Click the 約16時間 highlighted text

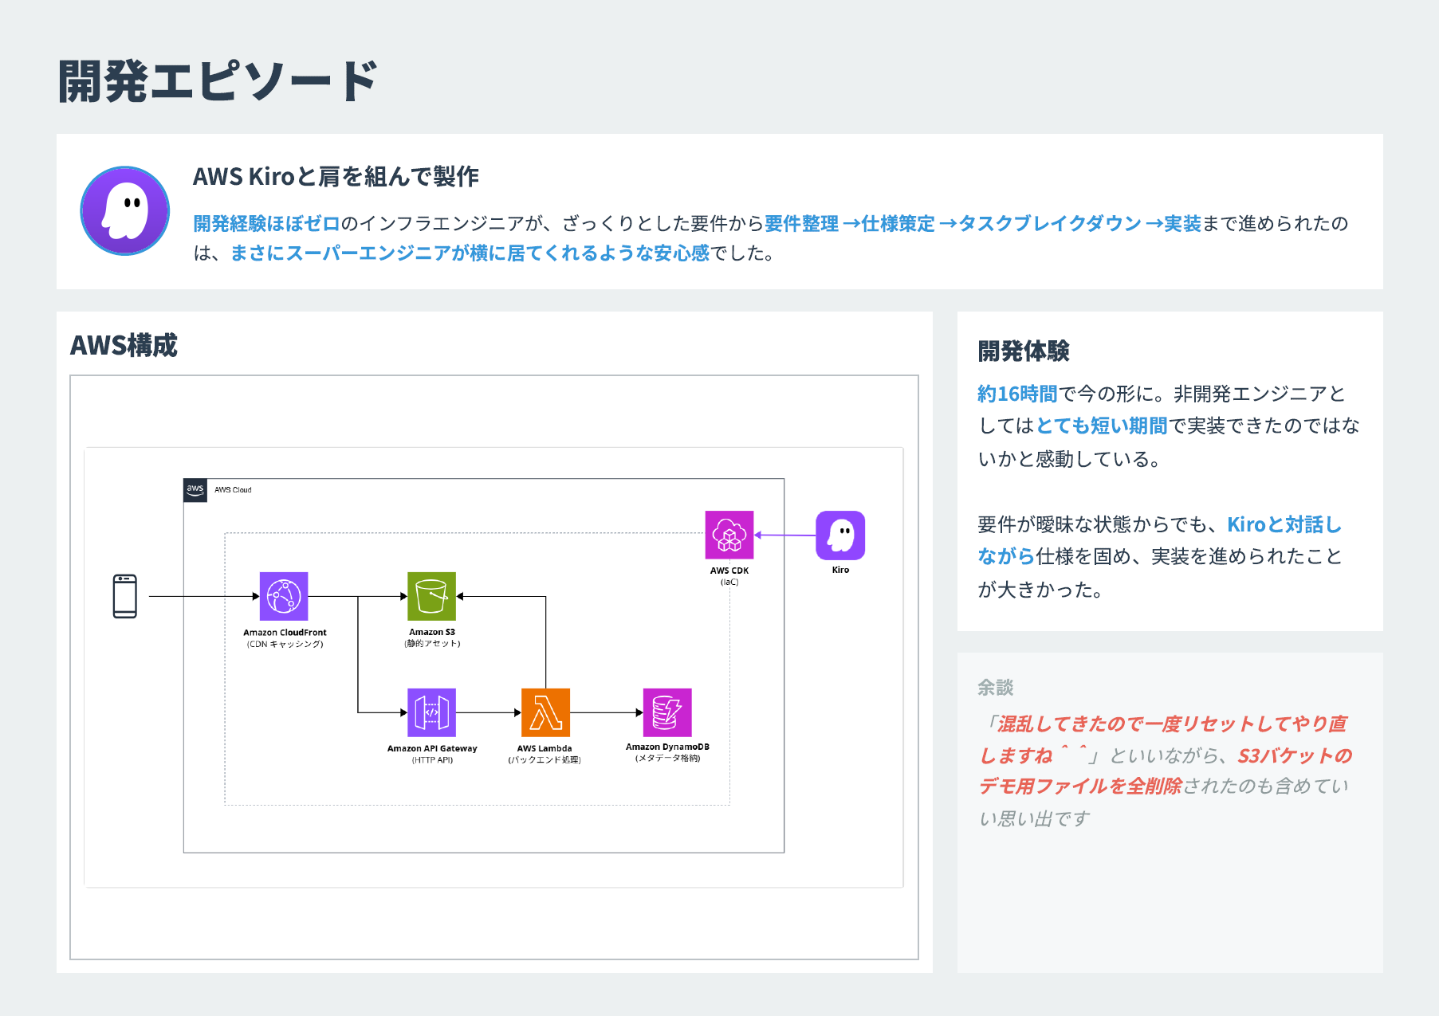tap(1017, 394)
